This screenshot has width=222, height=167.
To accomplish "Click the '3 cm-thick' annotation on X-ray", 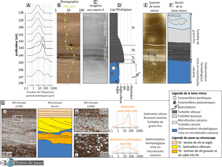I will [x=105, y=52].
